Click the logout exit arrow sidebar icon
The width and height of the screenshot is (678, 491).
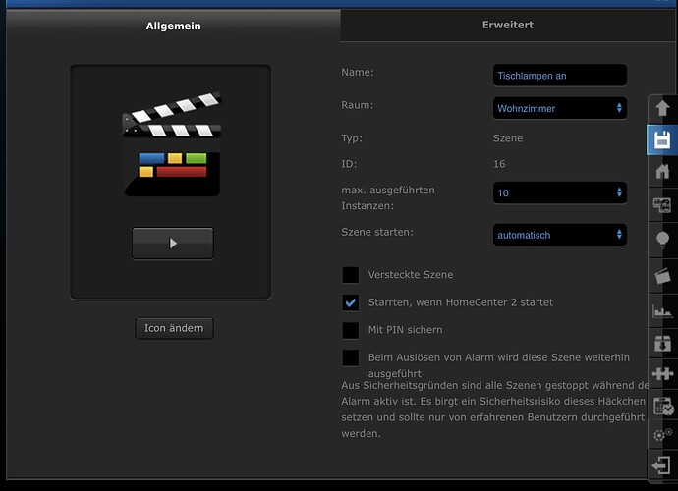coord(661,465)
